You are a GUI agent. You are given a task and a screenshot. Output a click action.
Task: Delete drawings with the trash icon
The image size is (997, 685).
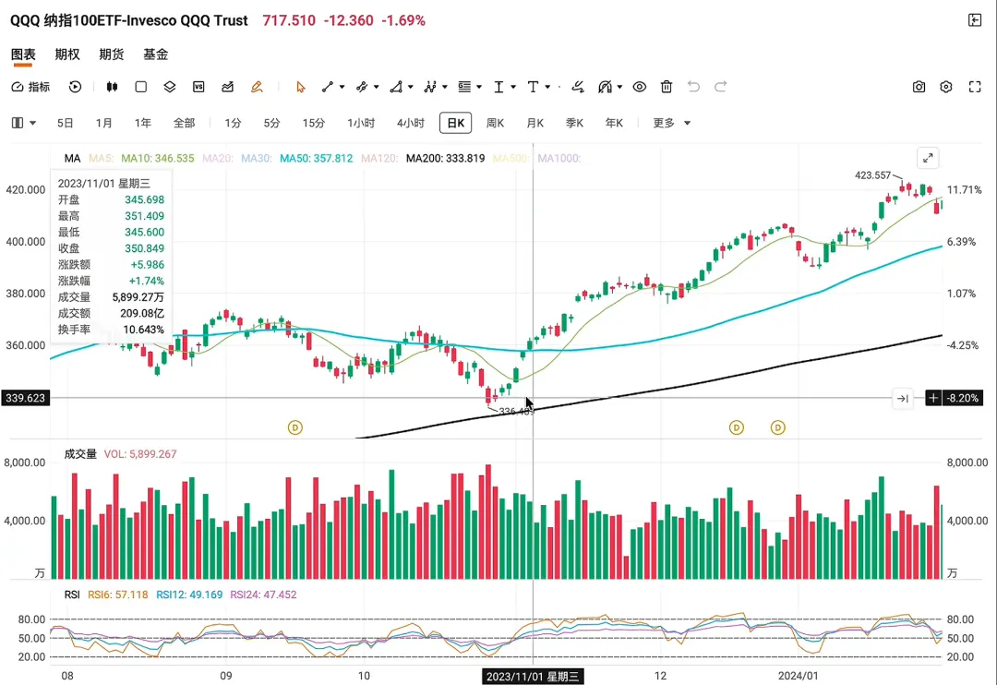[667, 87]
